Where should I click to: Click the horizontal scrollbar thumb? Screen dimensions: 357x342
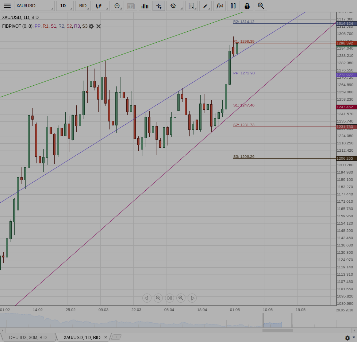tap(277, 330)
